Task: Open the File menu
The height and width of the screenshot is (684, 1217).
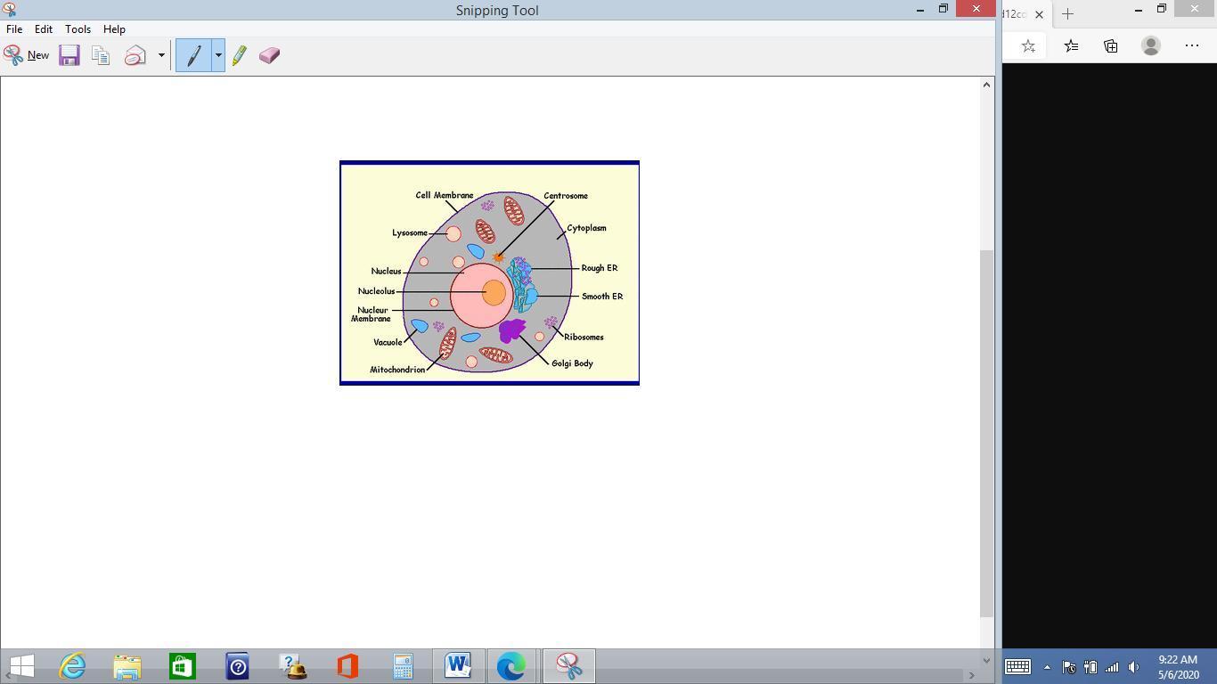Action: (14, 29)
